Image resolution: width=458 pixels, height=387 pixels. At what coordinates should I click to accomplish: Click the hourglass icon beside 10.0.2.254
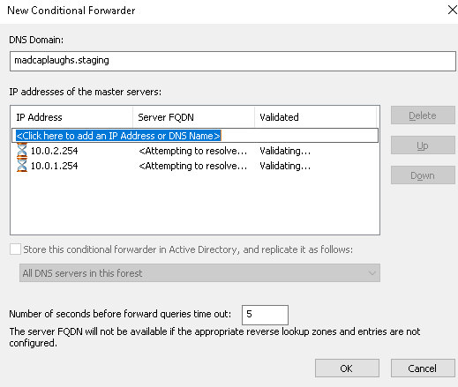point(22,151)
